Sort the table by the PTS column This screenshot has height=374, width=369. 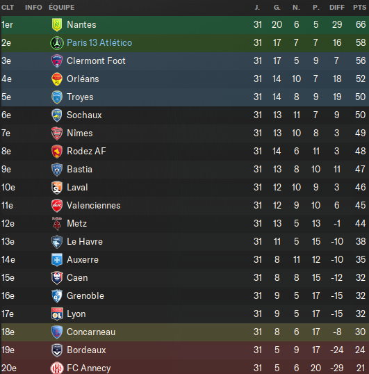[359, 8]
